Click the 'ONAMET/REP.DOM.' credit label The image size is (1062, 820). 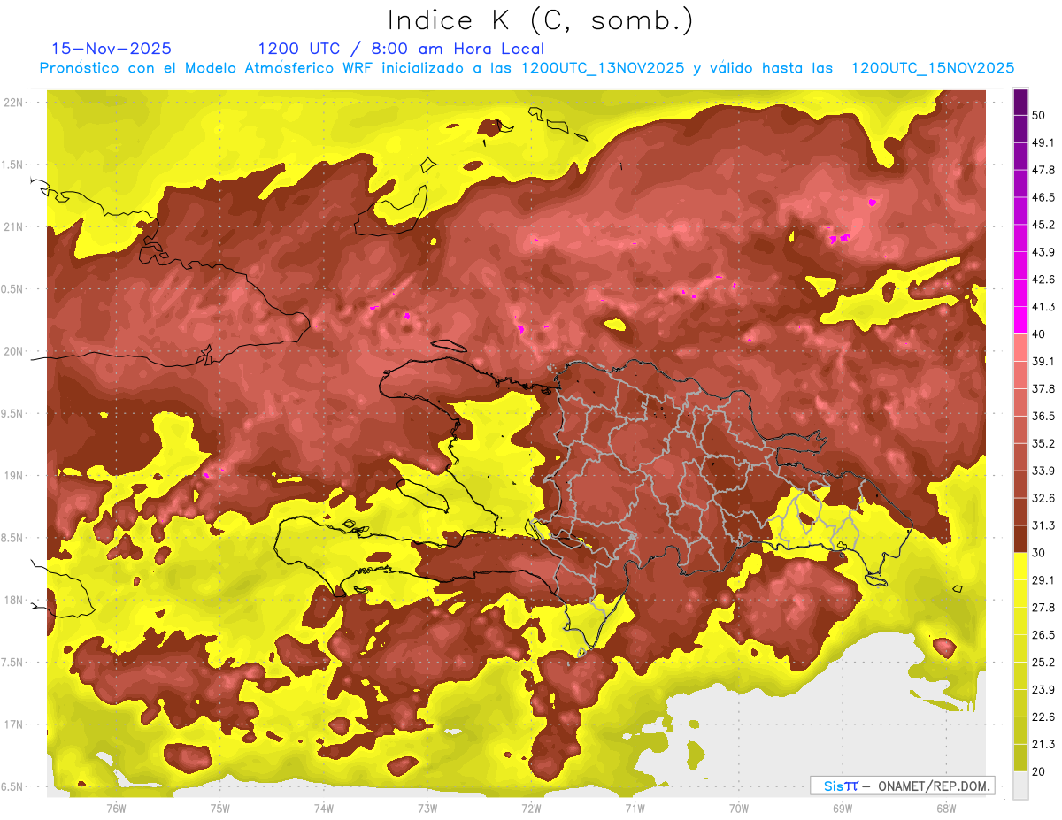click(934, 786)
